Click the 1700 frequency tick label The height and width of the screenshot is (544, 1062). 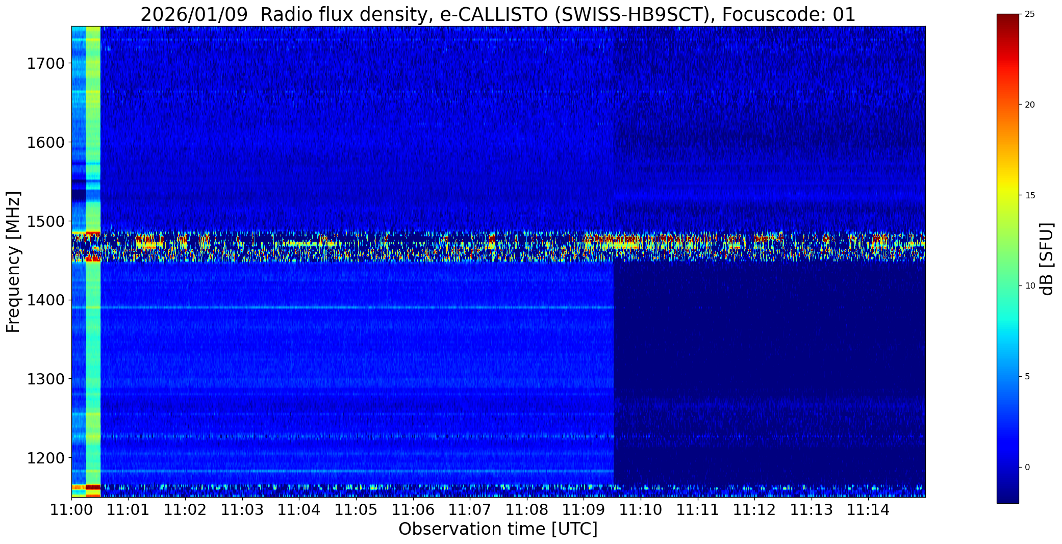45,63
